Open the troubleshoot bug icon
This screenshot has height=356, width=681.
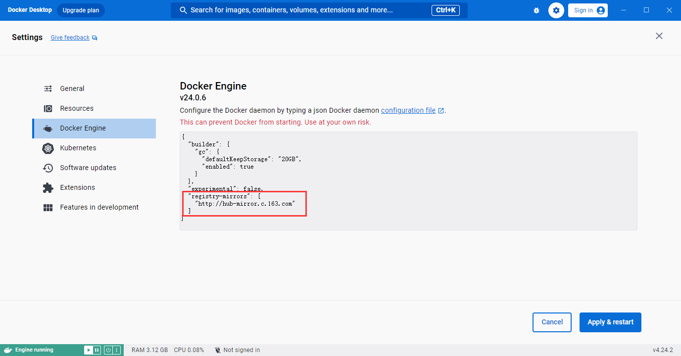[536, 10]
